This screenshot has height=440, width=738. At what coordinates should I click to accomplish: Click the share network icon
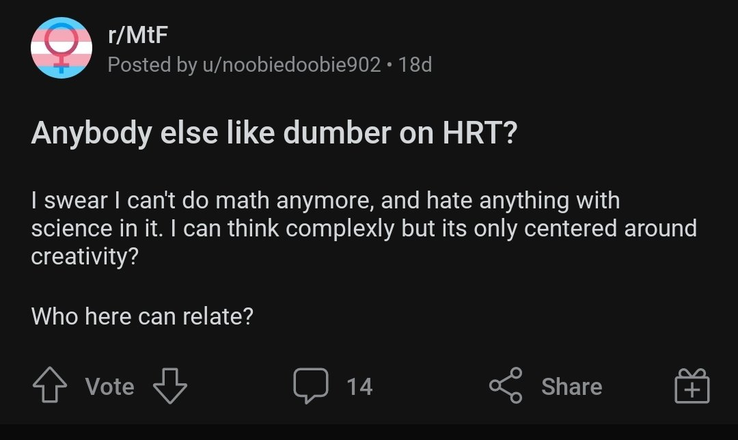(506, 386)
